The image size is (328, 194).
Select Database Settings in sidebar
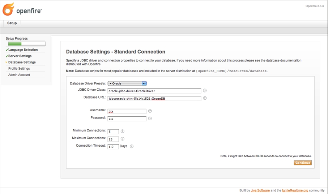[x=22, y=62]
